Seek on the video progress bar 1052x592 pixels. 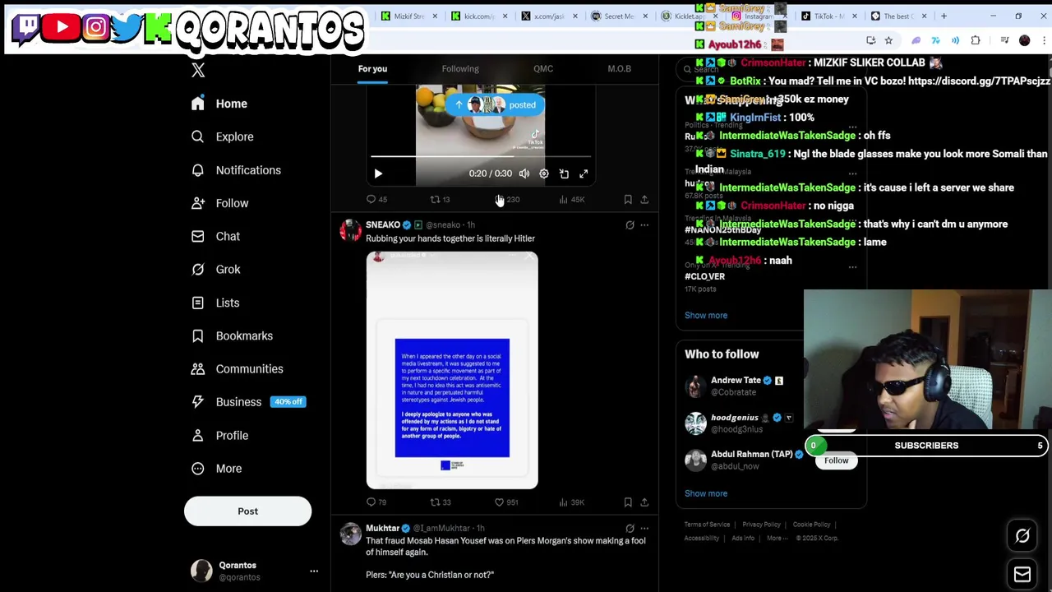point(481,155)
